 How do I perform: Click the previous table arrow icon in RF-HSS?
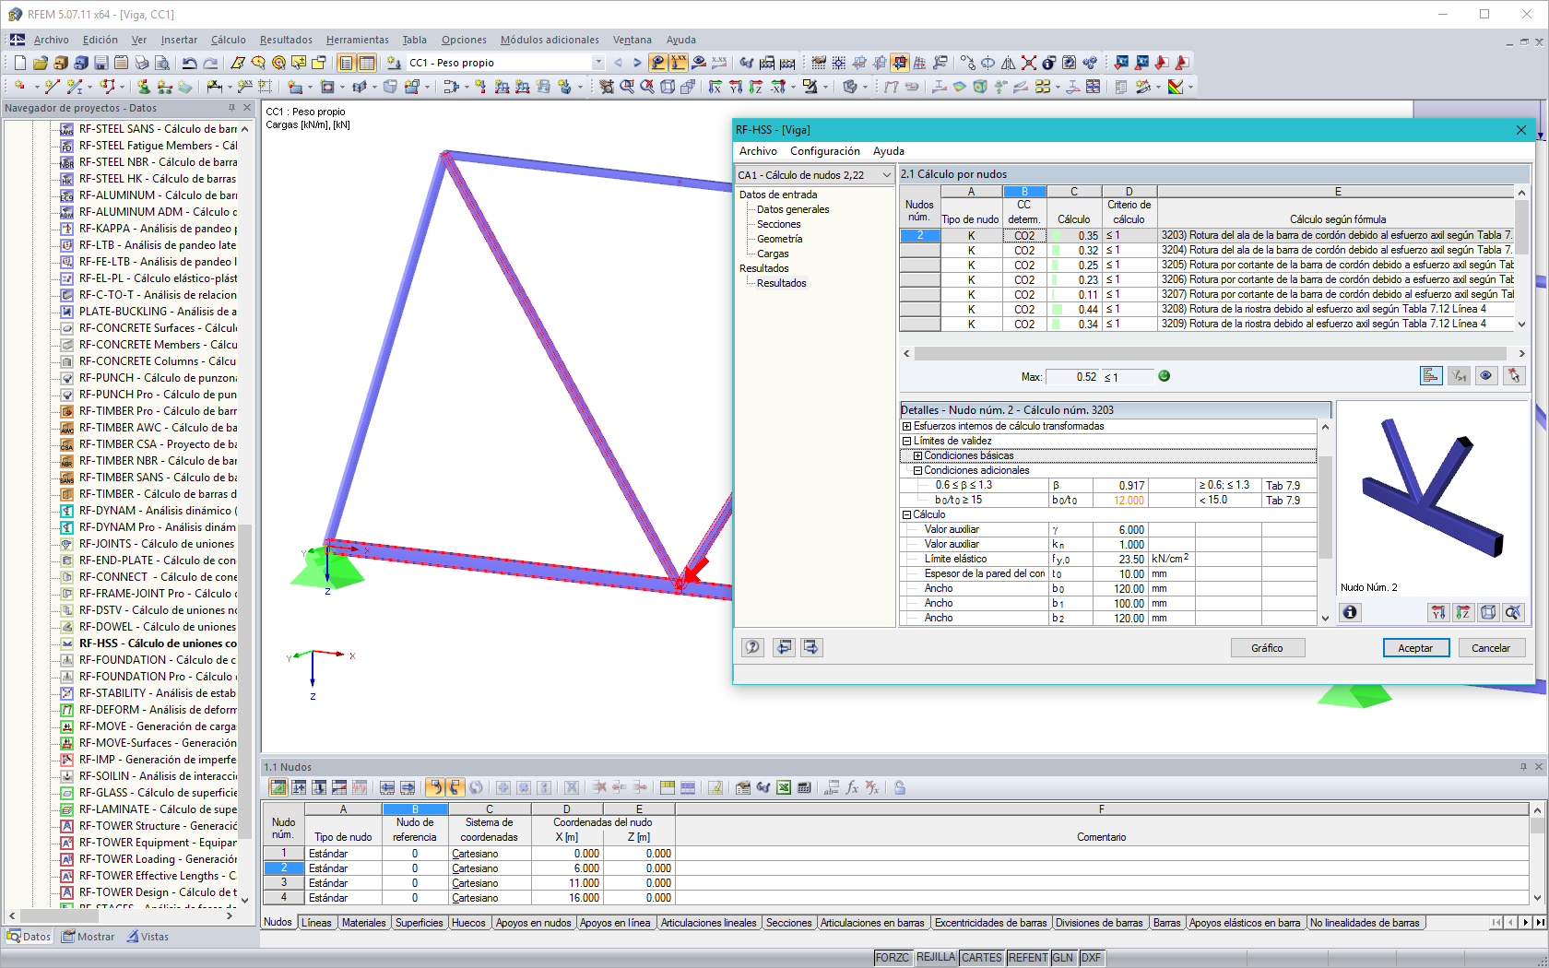point(784,647)
